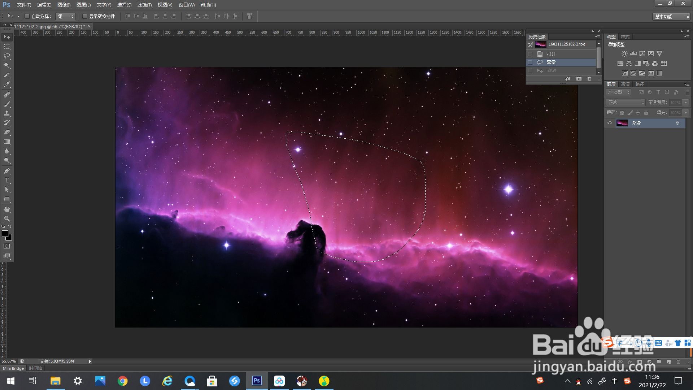Select the Magic Wand tool
Screen dimensions: 693x390
7,65
